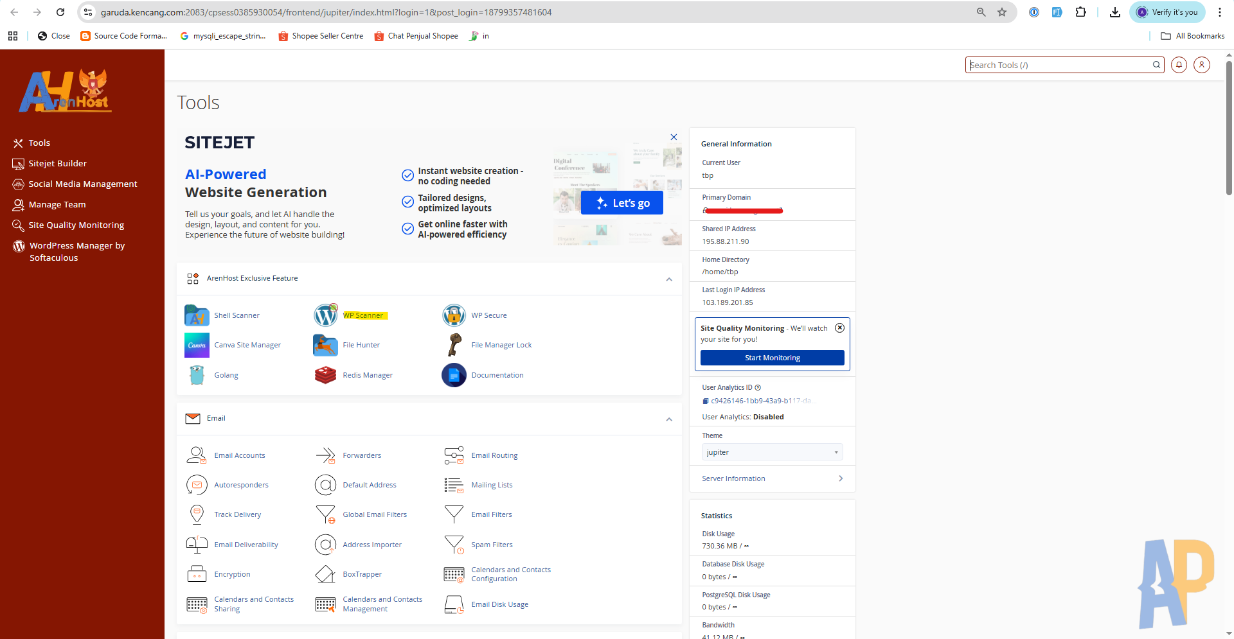Focus the Search Tools input field

coord(1059,65)
